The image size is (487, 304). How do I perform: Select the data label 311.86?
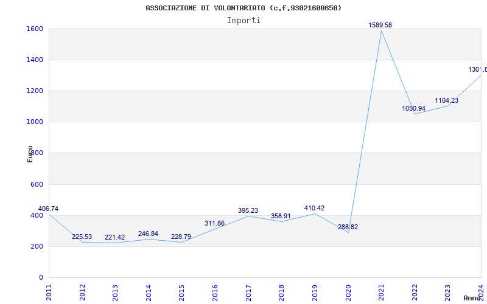214,223
